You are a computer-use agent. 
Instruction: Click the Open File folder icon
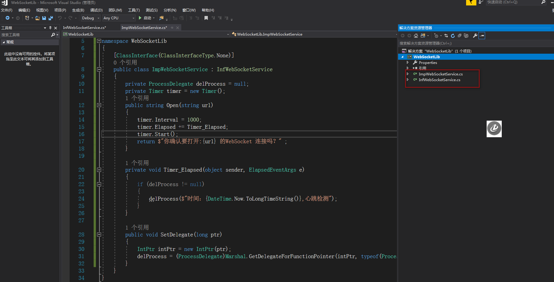pyautogui.click(x=37, y=18)
